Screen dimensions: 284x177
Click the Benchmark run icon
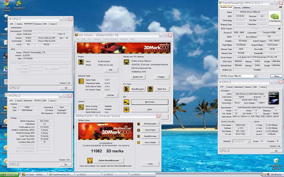[x=126, y=102]
